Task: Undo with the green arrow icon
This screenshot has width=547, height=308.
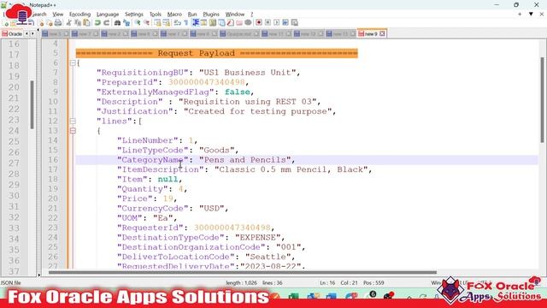Action: pyautogui.click(x=97, y=23)
